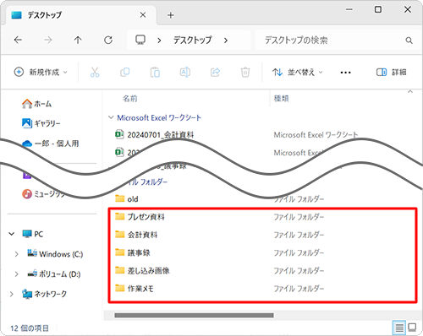This screenshot has width=423, height=336.
Task: Collapse the Microsoft Excel ワークシート group
Action: point(111,117)
